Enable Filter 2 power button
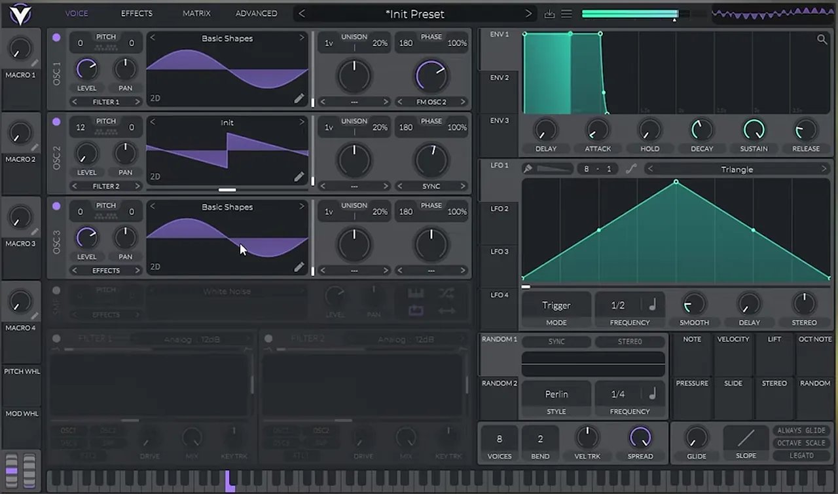 268,339
